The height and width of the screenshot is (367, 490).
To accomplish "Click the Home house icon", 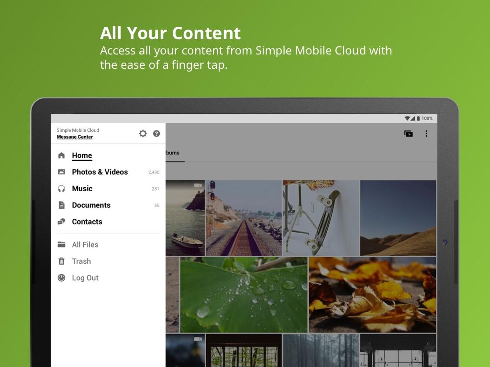I will (x=62, y=155).
